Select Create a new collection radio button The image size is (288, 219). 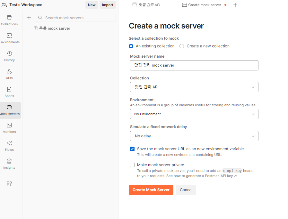182,46
